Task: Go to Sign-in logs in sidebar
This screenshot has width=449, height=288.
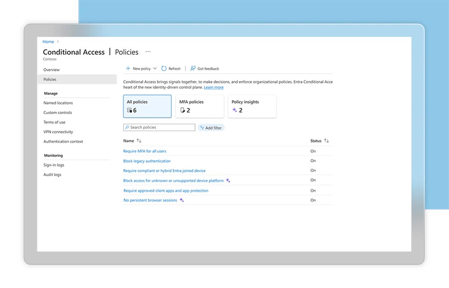Action: pyautogui.click(x=54, y=165)
